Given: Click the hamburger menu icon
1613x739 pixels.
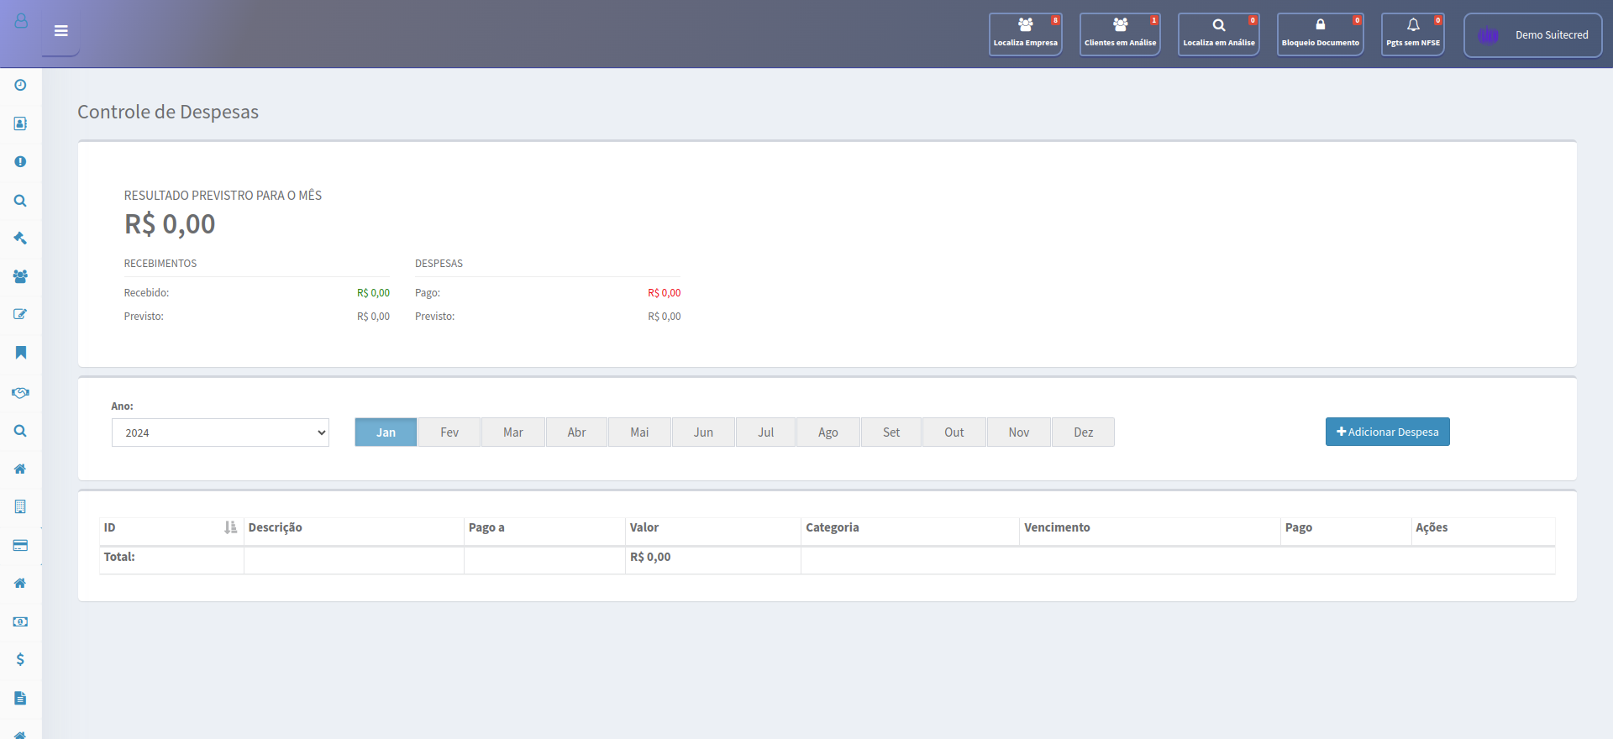Looking at the screenshot, I should click(x=60, y=31).
